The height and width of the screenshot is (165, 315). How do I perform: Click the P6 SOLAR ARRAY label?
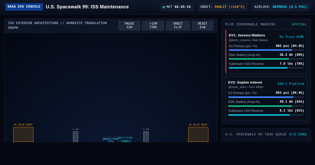23,125
